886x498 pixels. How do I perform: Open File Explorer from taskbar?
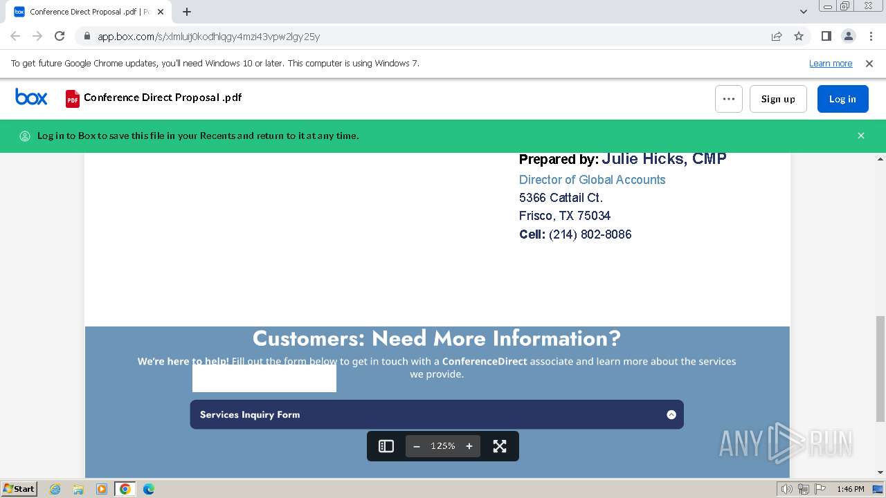click(x=78, y=489)
